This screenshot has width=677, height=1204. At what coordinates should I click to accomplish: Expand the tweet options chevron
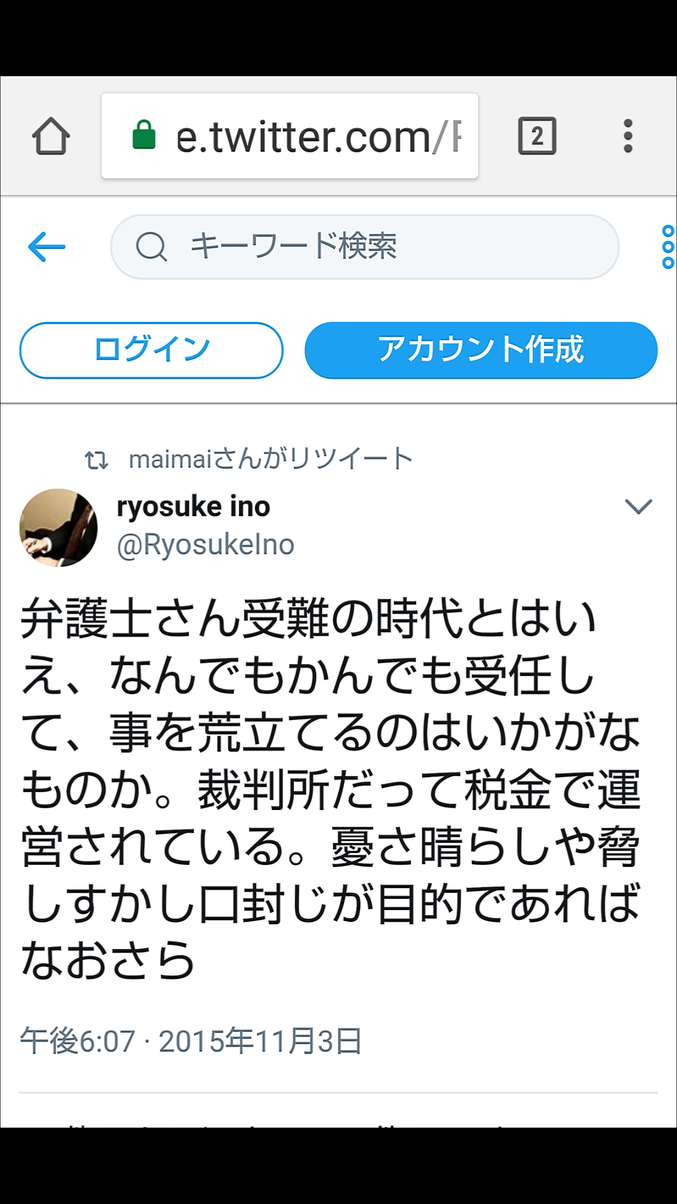(x=638, y=506)
